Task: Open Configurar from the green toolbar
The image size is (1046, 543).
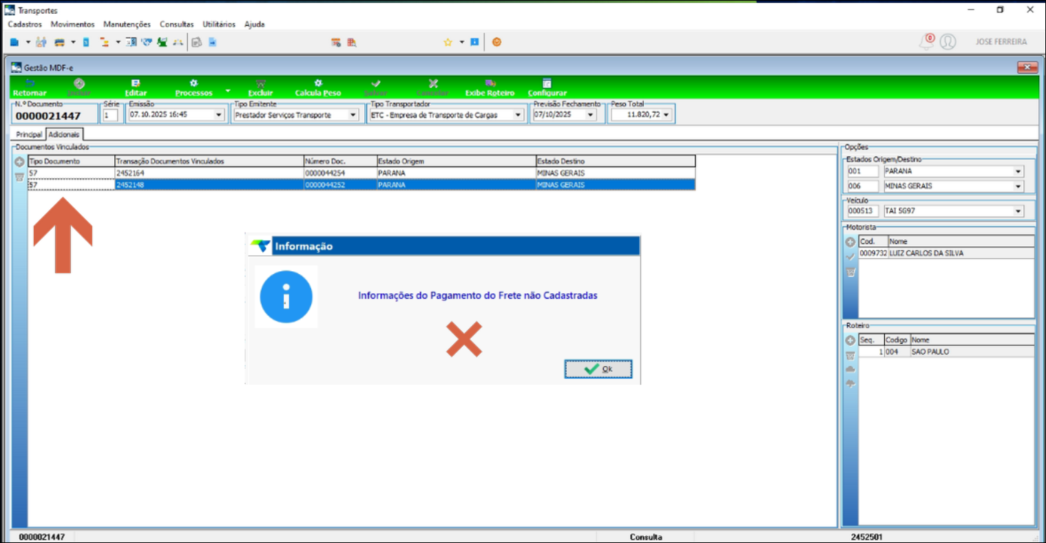Action: (x=547, y=87)
